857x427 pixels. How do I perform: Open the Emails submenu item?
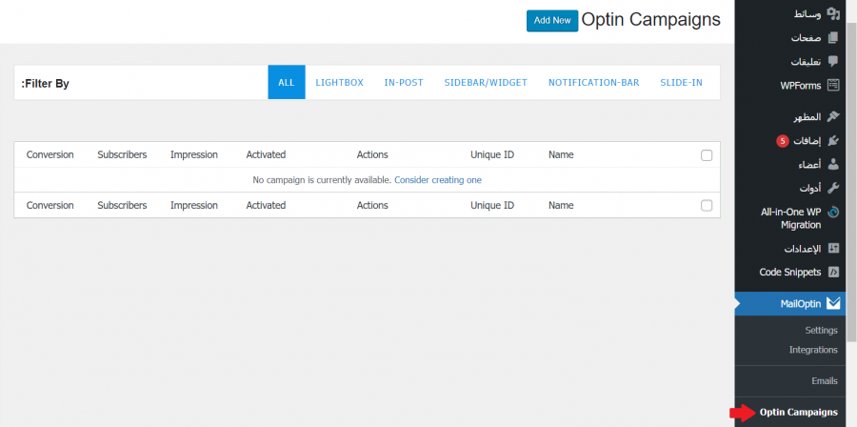pyautogui.click(x=824, y=380)
